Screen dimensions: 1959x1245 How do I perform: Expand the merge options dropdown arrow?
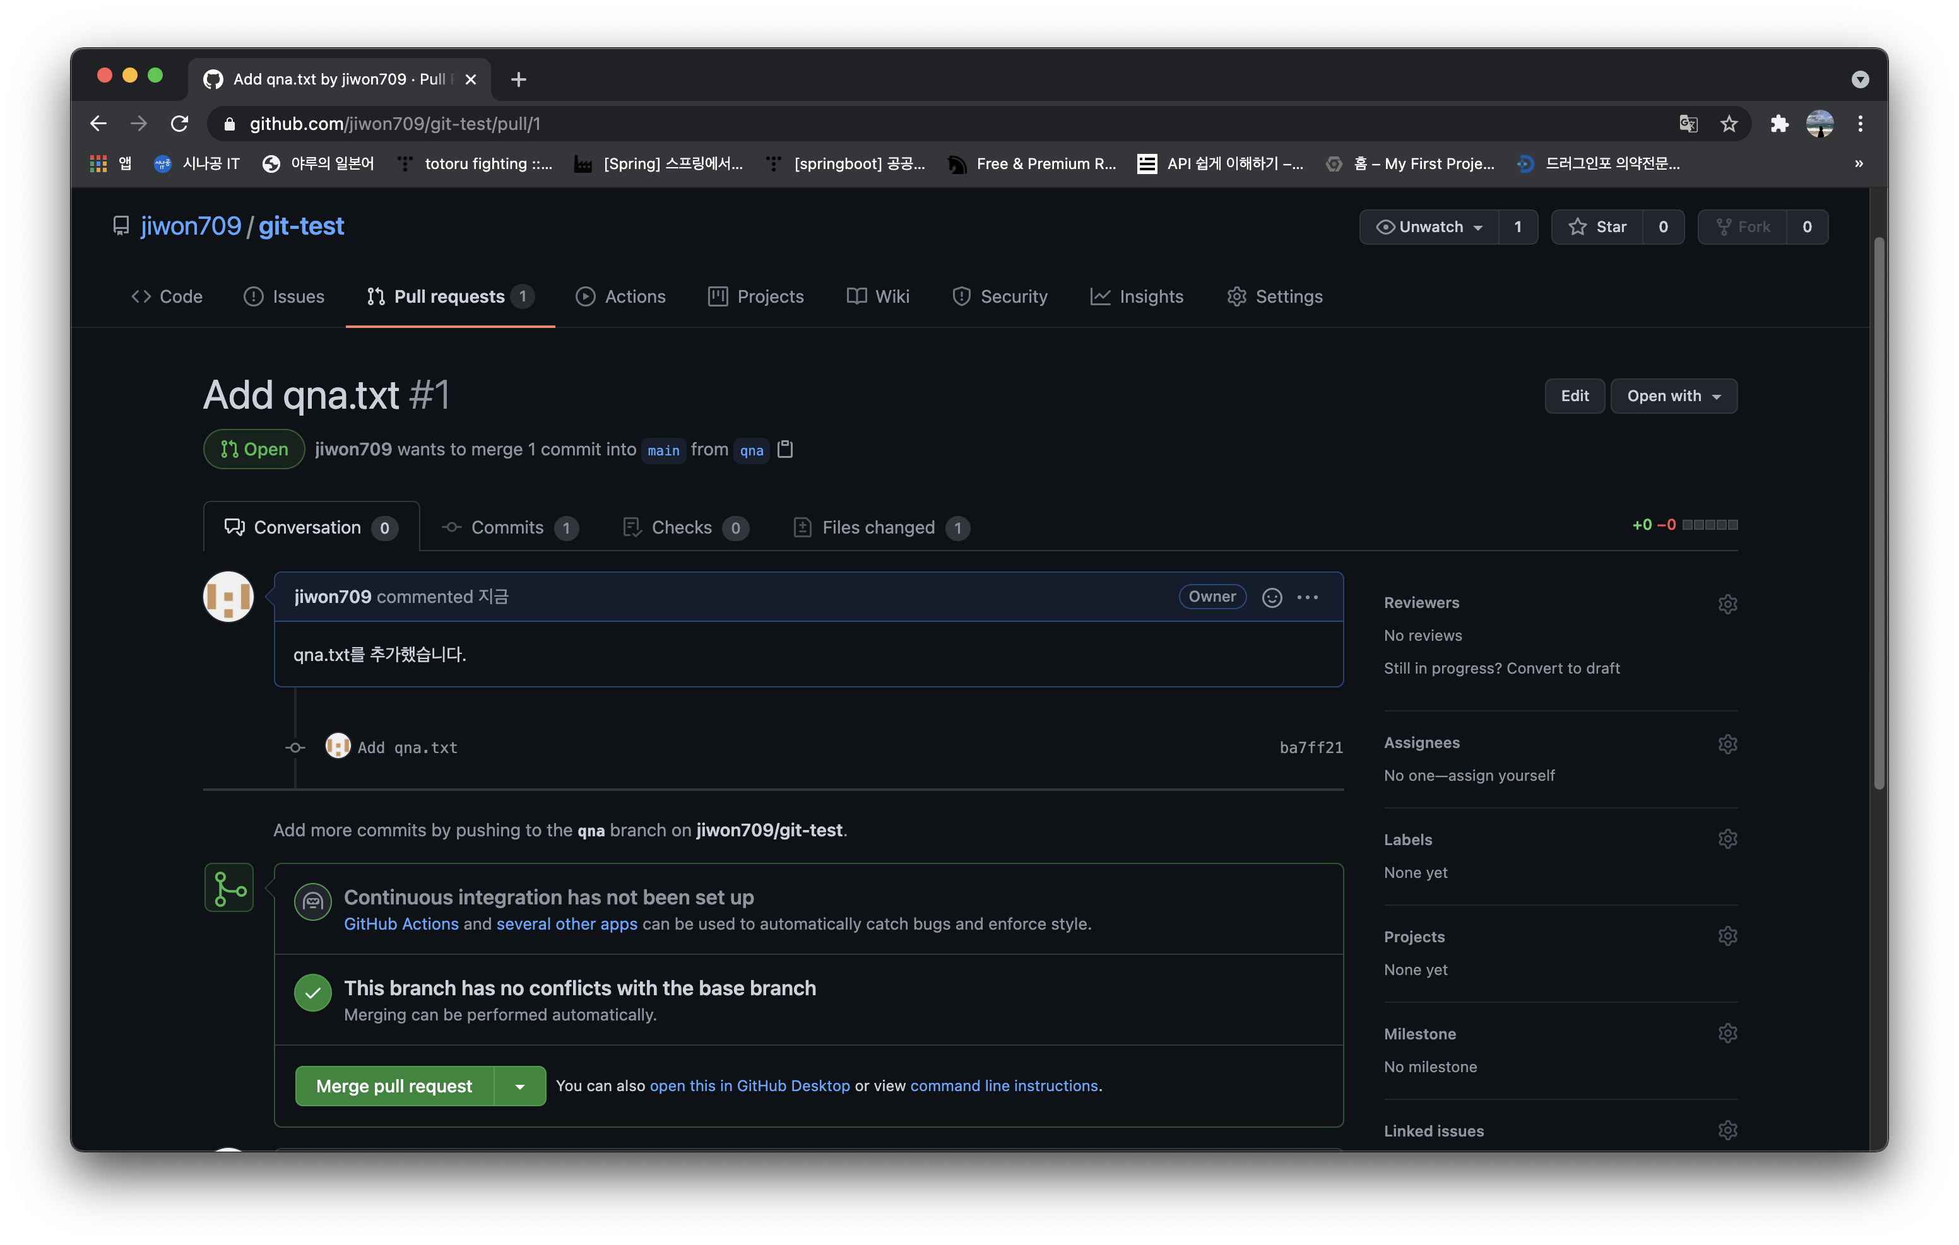point(521,1085)
